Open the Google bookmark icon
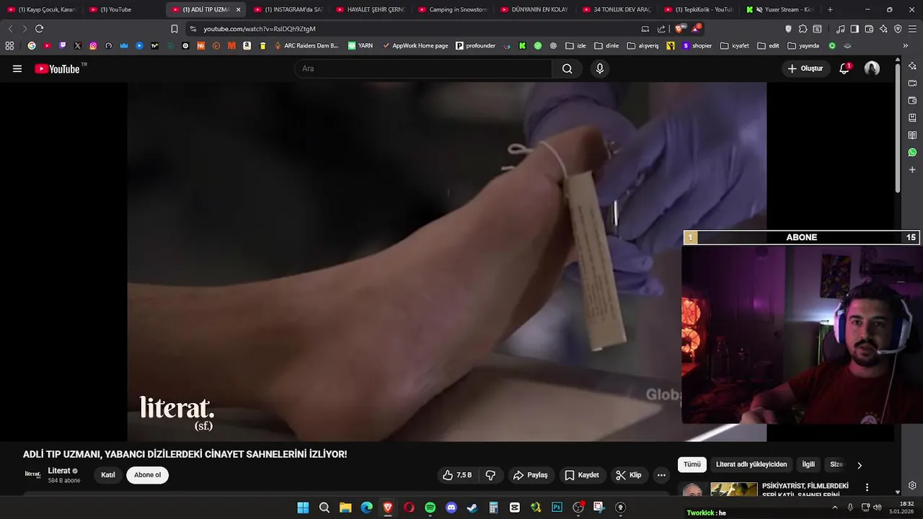Screen dimensions: 923x519 click(31, 45)
